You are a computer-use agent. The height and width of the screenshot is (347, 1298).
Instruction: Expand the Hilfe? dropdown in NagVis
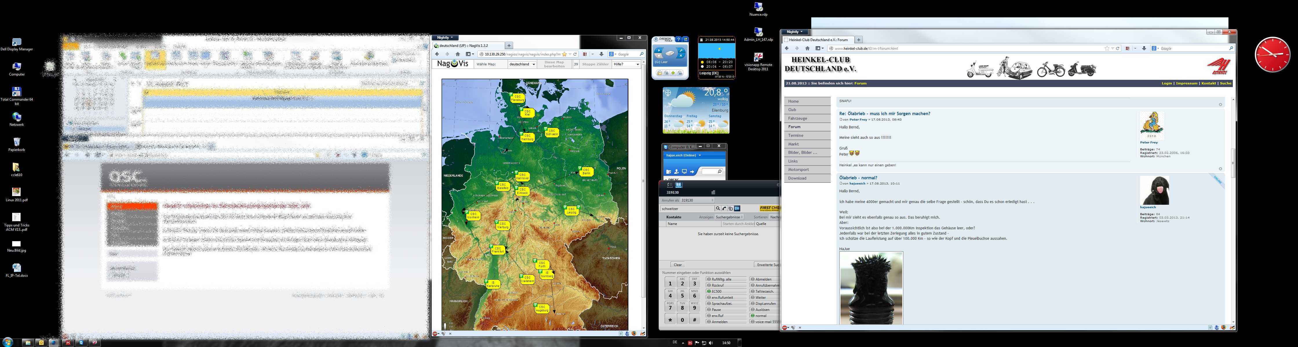pos(626,64)
